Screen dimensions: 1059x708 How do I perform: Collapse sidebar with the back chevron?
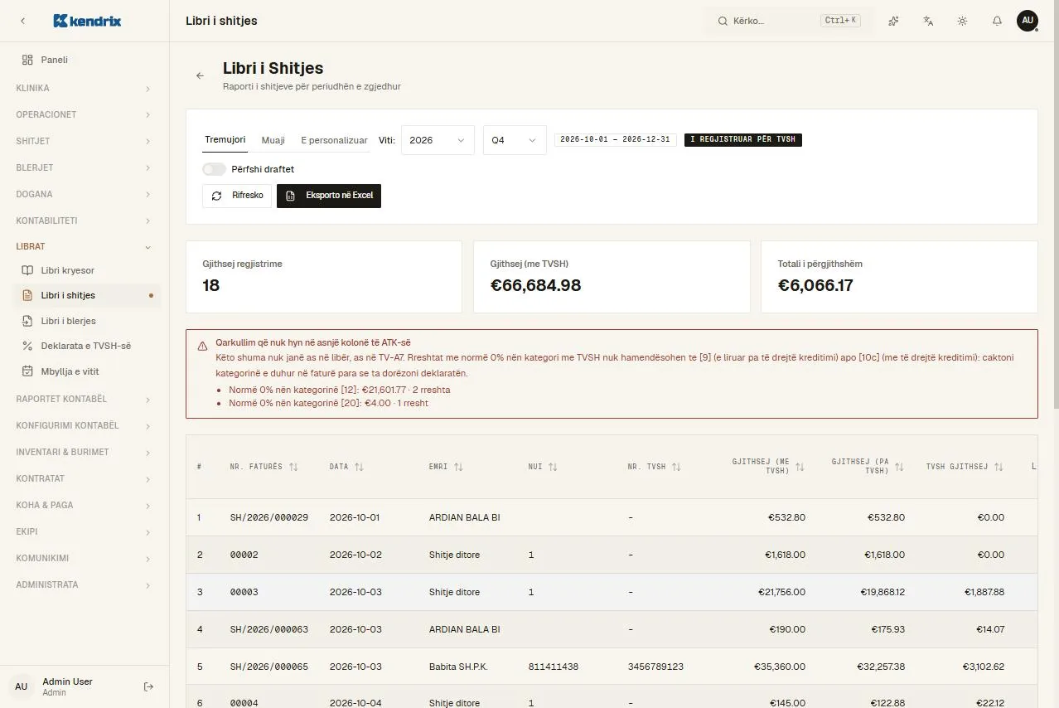pos(22,21)
